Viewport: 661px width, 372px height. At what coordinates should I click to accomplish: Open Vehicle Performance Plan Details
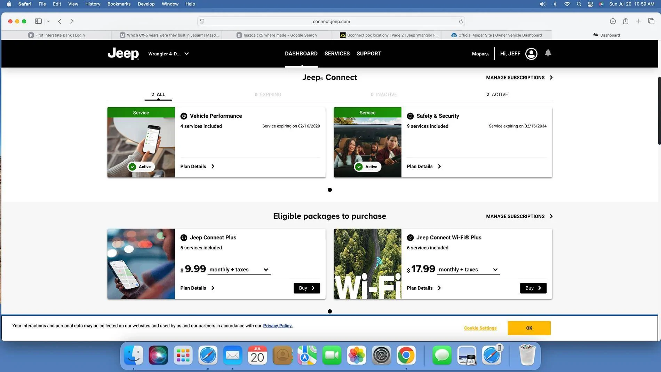point(197,166)
